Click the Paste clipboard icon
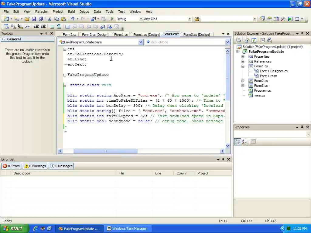311x233 pixels. (64, 19)
